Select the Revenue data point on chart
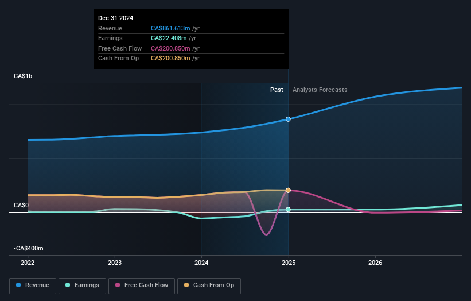471x301 pixels. 288,119
